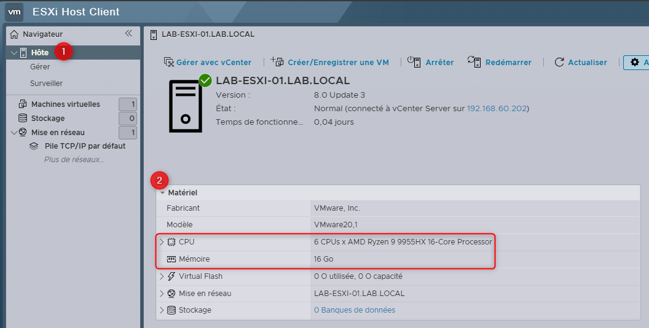Viewport: 649px width, 328px height.
Task: Click the Temps de fonctionne… label
Action: [x=259, y=122]
